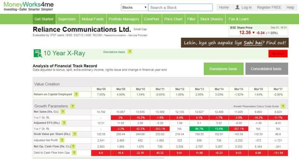The height and width of the screenshot is (159, 299).
Task: Open the Price Chart menu item
Action: pyautogui.click(x=173, y=19)
